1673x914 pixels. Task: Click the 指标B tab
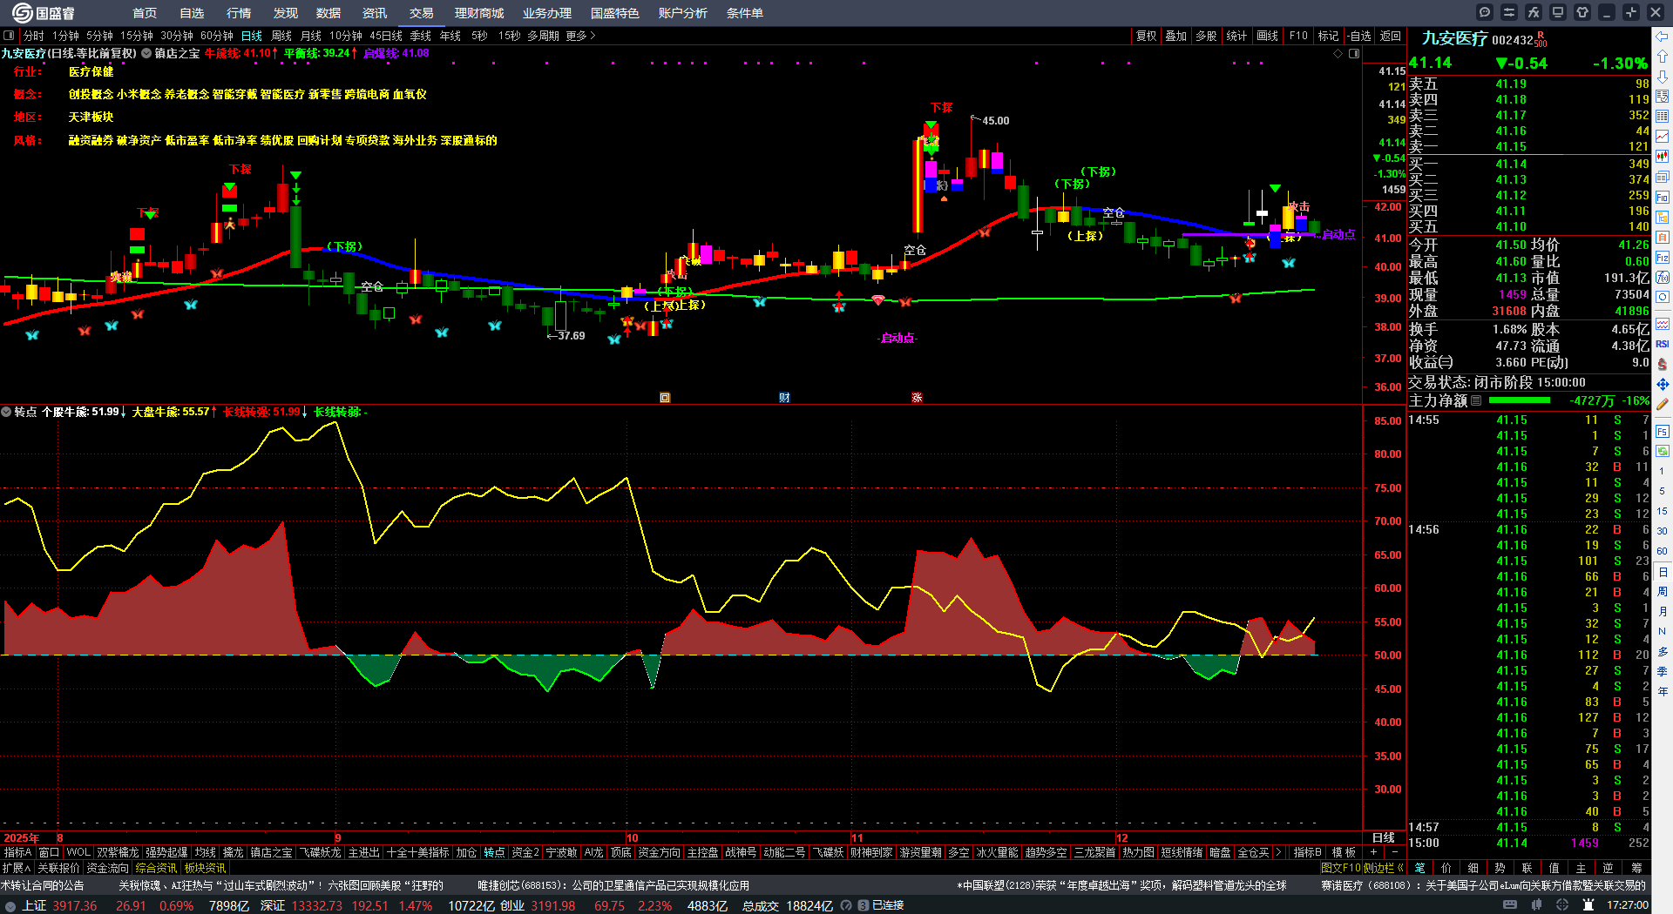tap(1308, 852)
